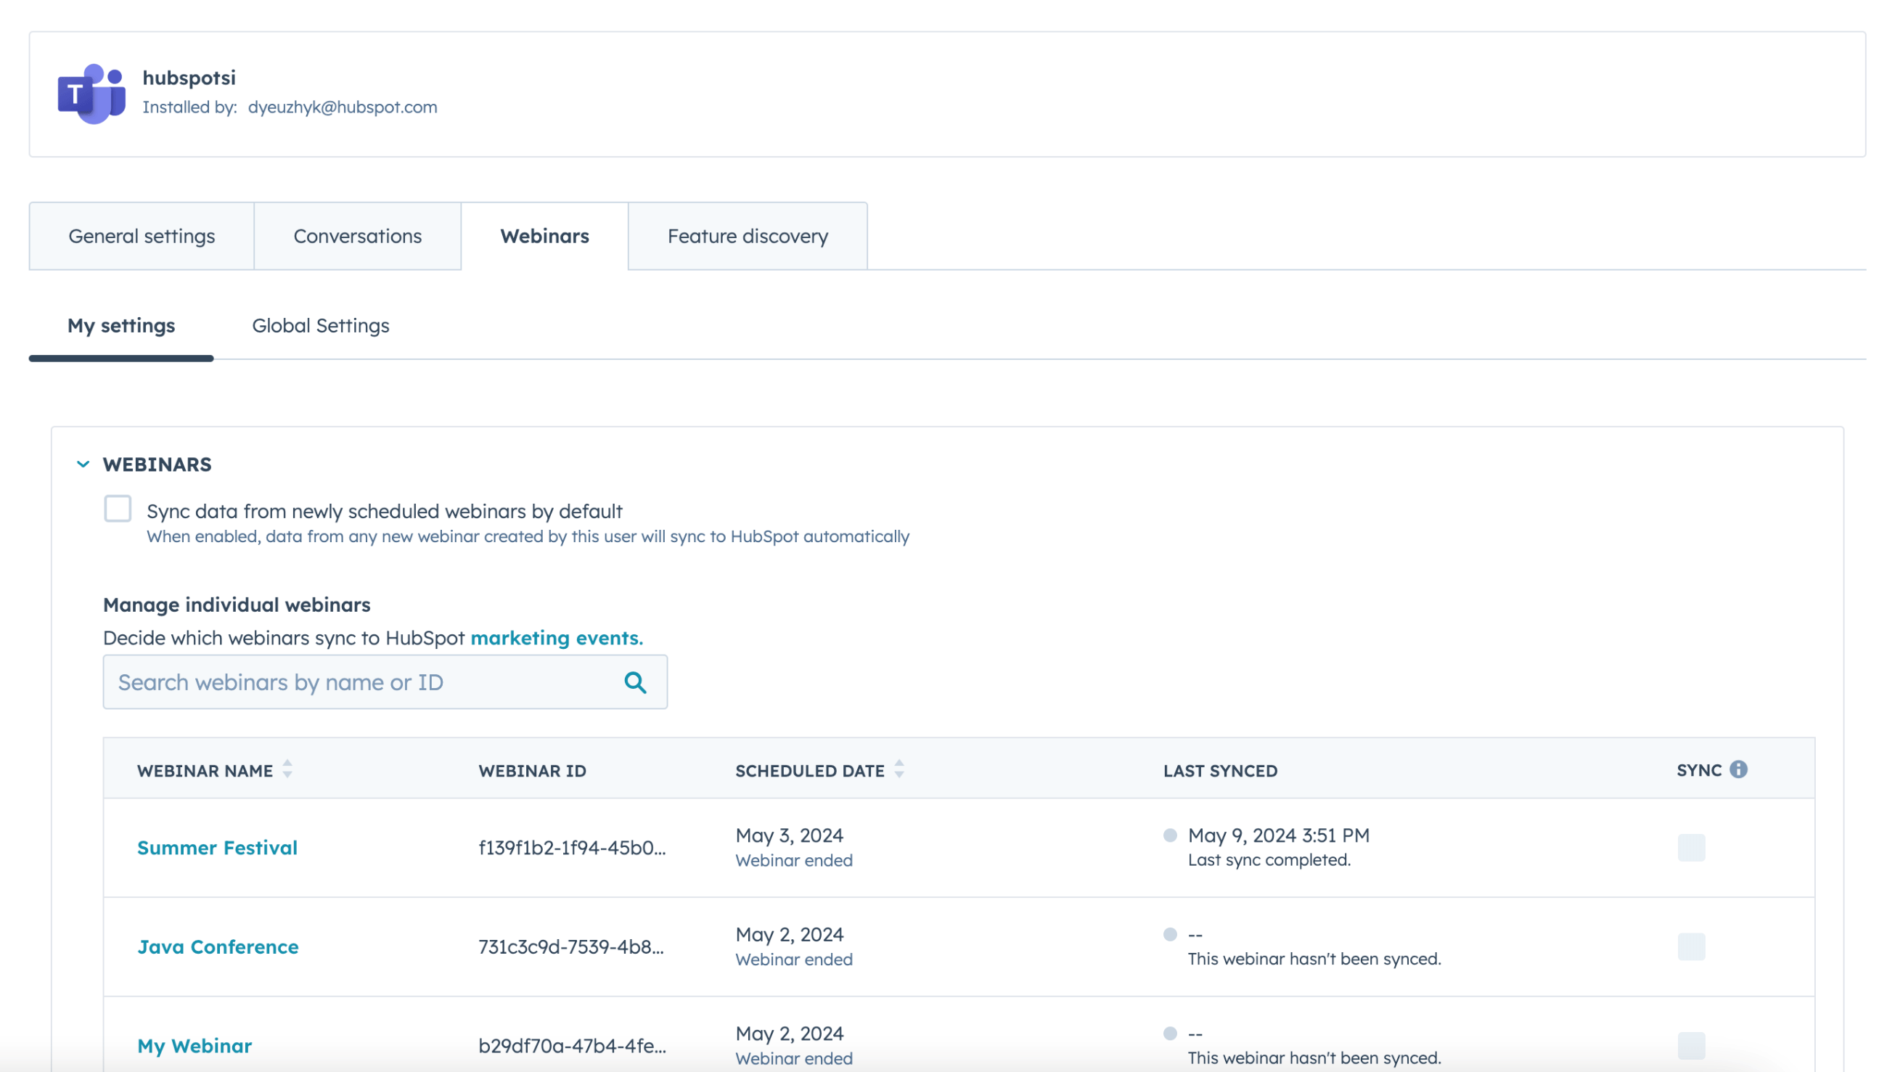This screenshot has height=1072, width=1887.
Task: Toggle sync for the Summer Festival webinar
Action: [1692, 848]
